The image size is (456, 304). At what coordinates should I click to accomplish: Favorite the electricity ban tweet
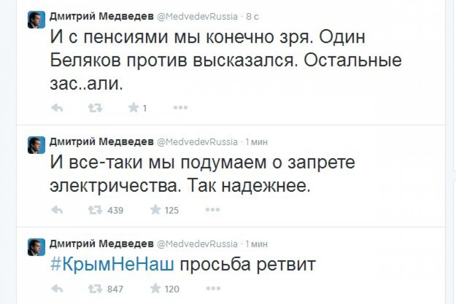tap(155, 210)
